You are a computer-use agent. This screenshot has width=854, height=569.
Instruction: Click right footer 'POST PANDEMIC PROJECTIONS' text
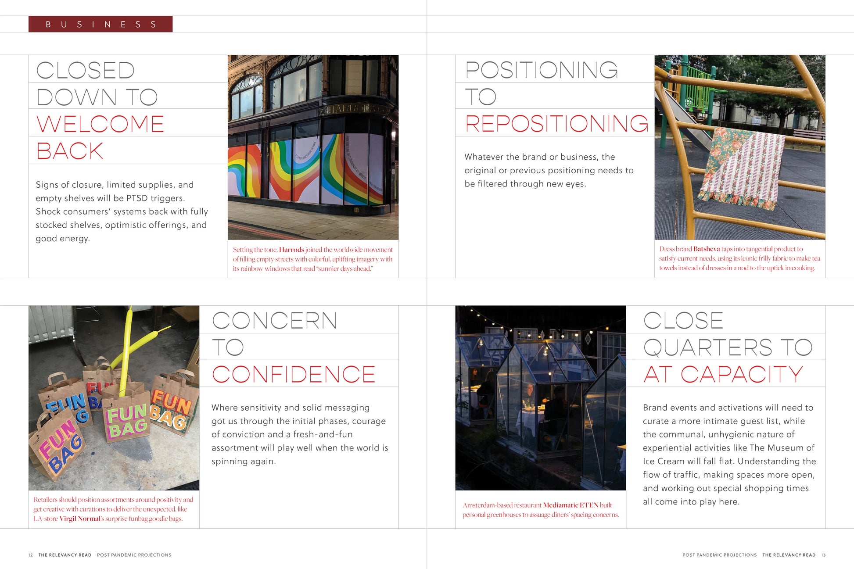[720, 555]
